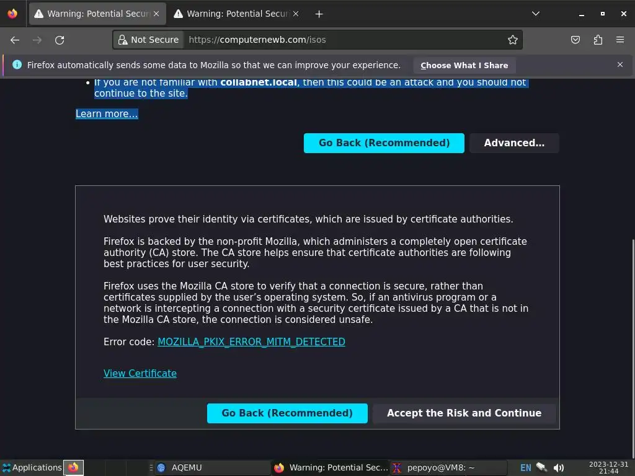
Task: Click the Firefox icon in title bar
Action: 12,14
